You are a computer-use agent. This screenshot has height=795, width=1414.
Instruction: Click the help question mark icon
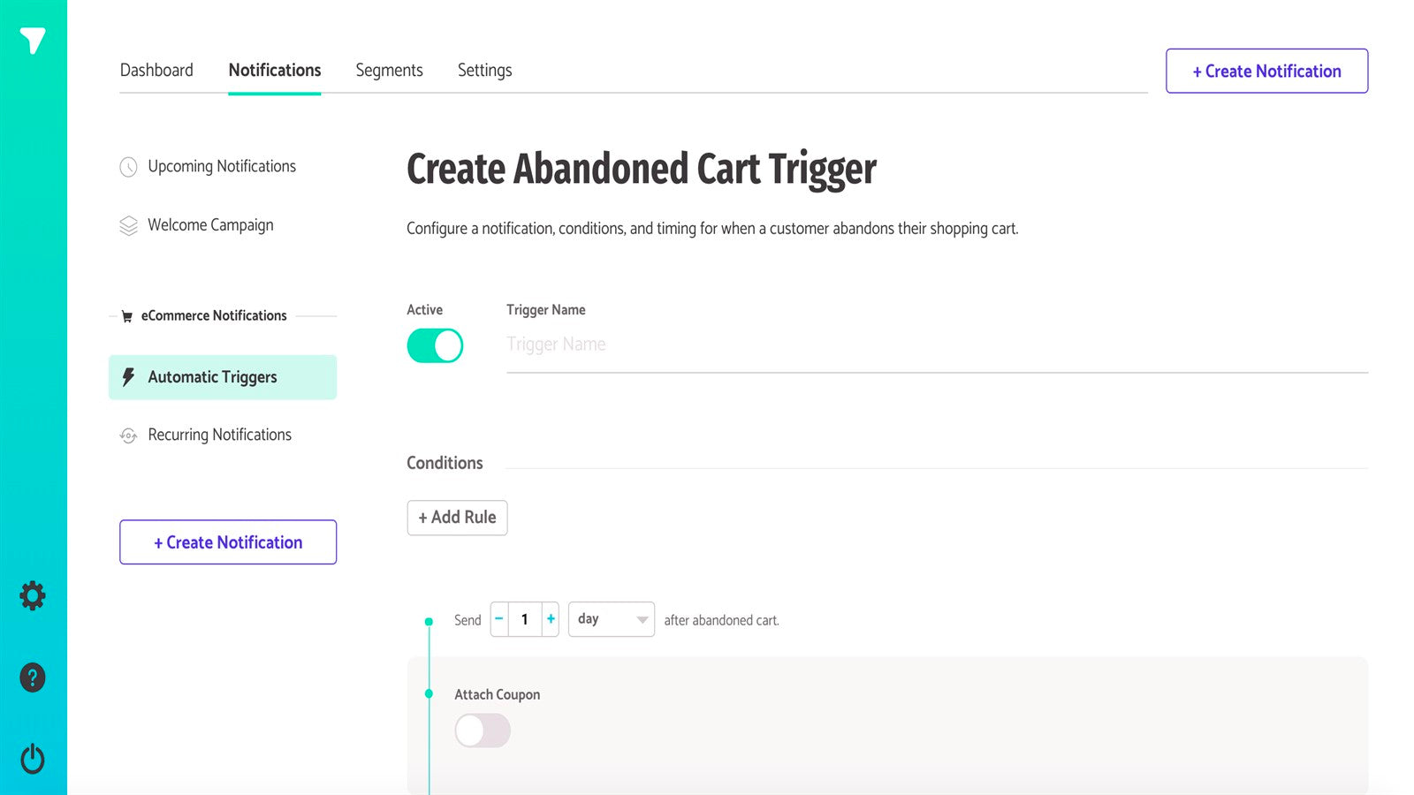click(x=33, y=678)
